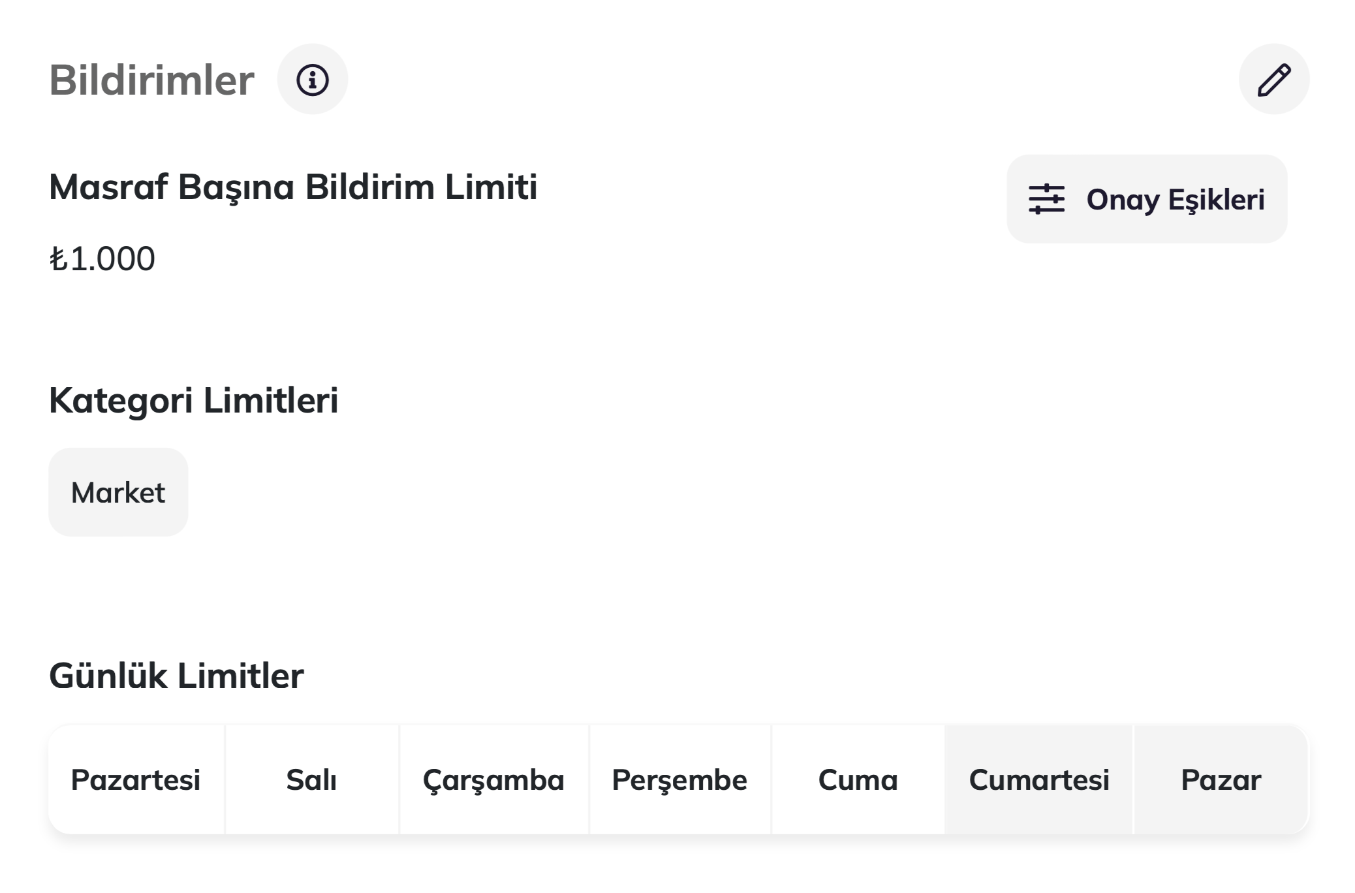
Task: Click the Masraf Başına Bildirim Limiti label
Action: [293, 187]
